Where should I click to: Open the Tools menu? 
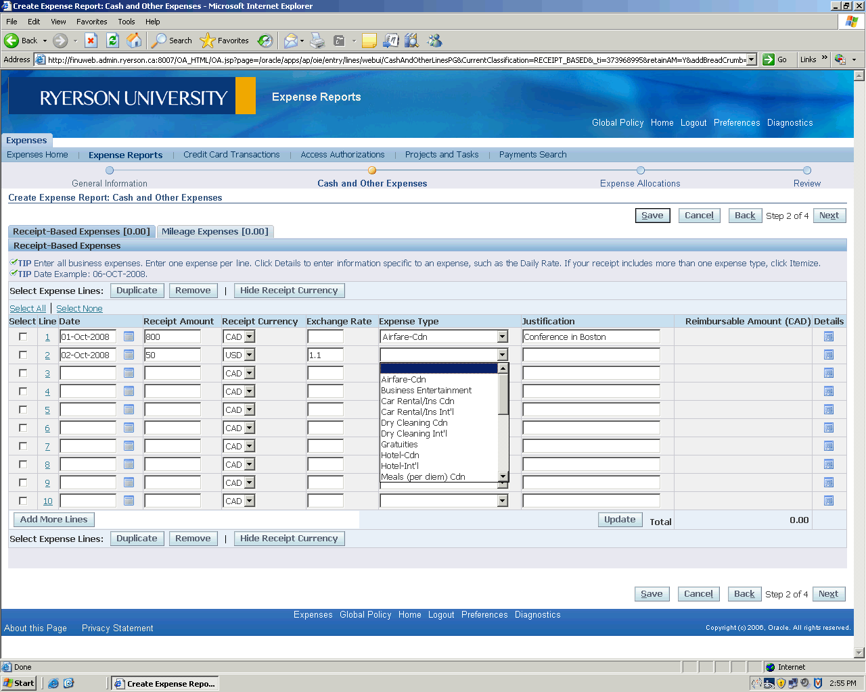point(126,22)
